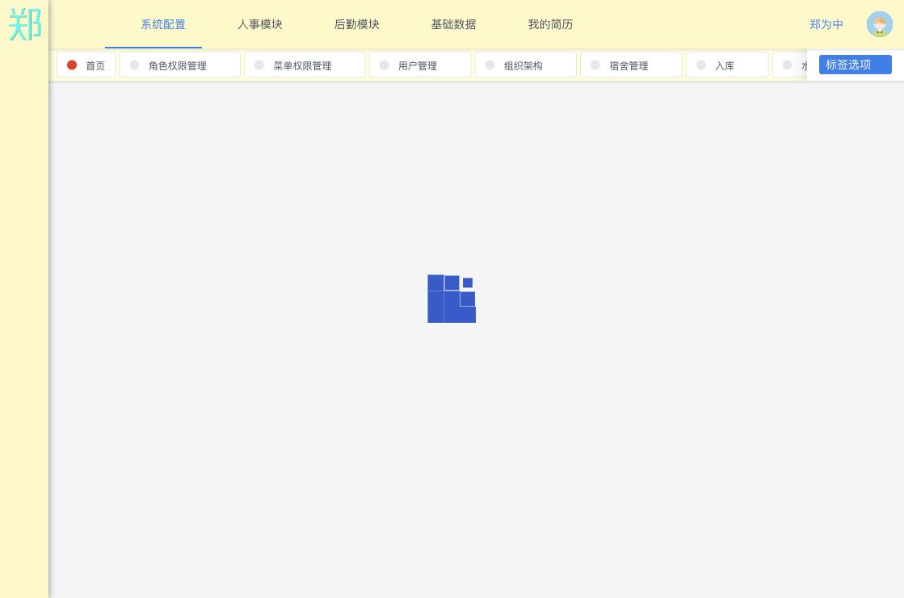Click the blue loading blocks icon
904x598 pixels.
pos(452,299)
